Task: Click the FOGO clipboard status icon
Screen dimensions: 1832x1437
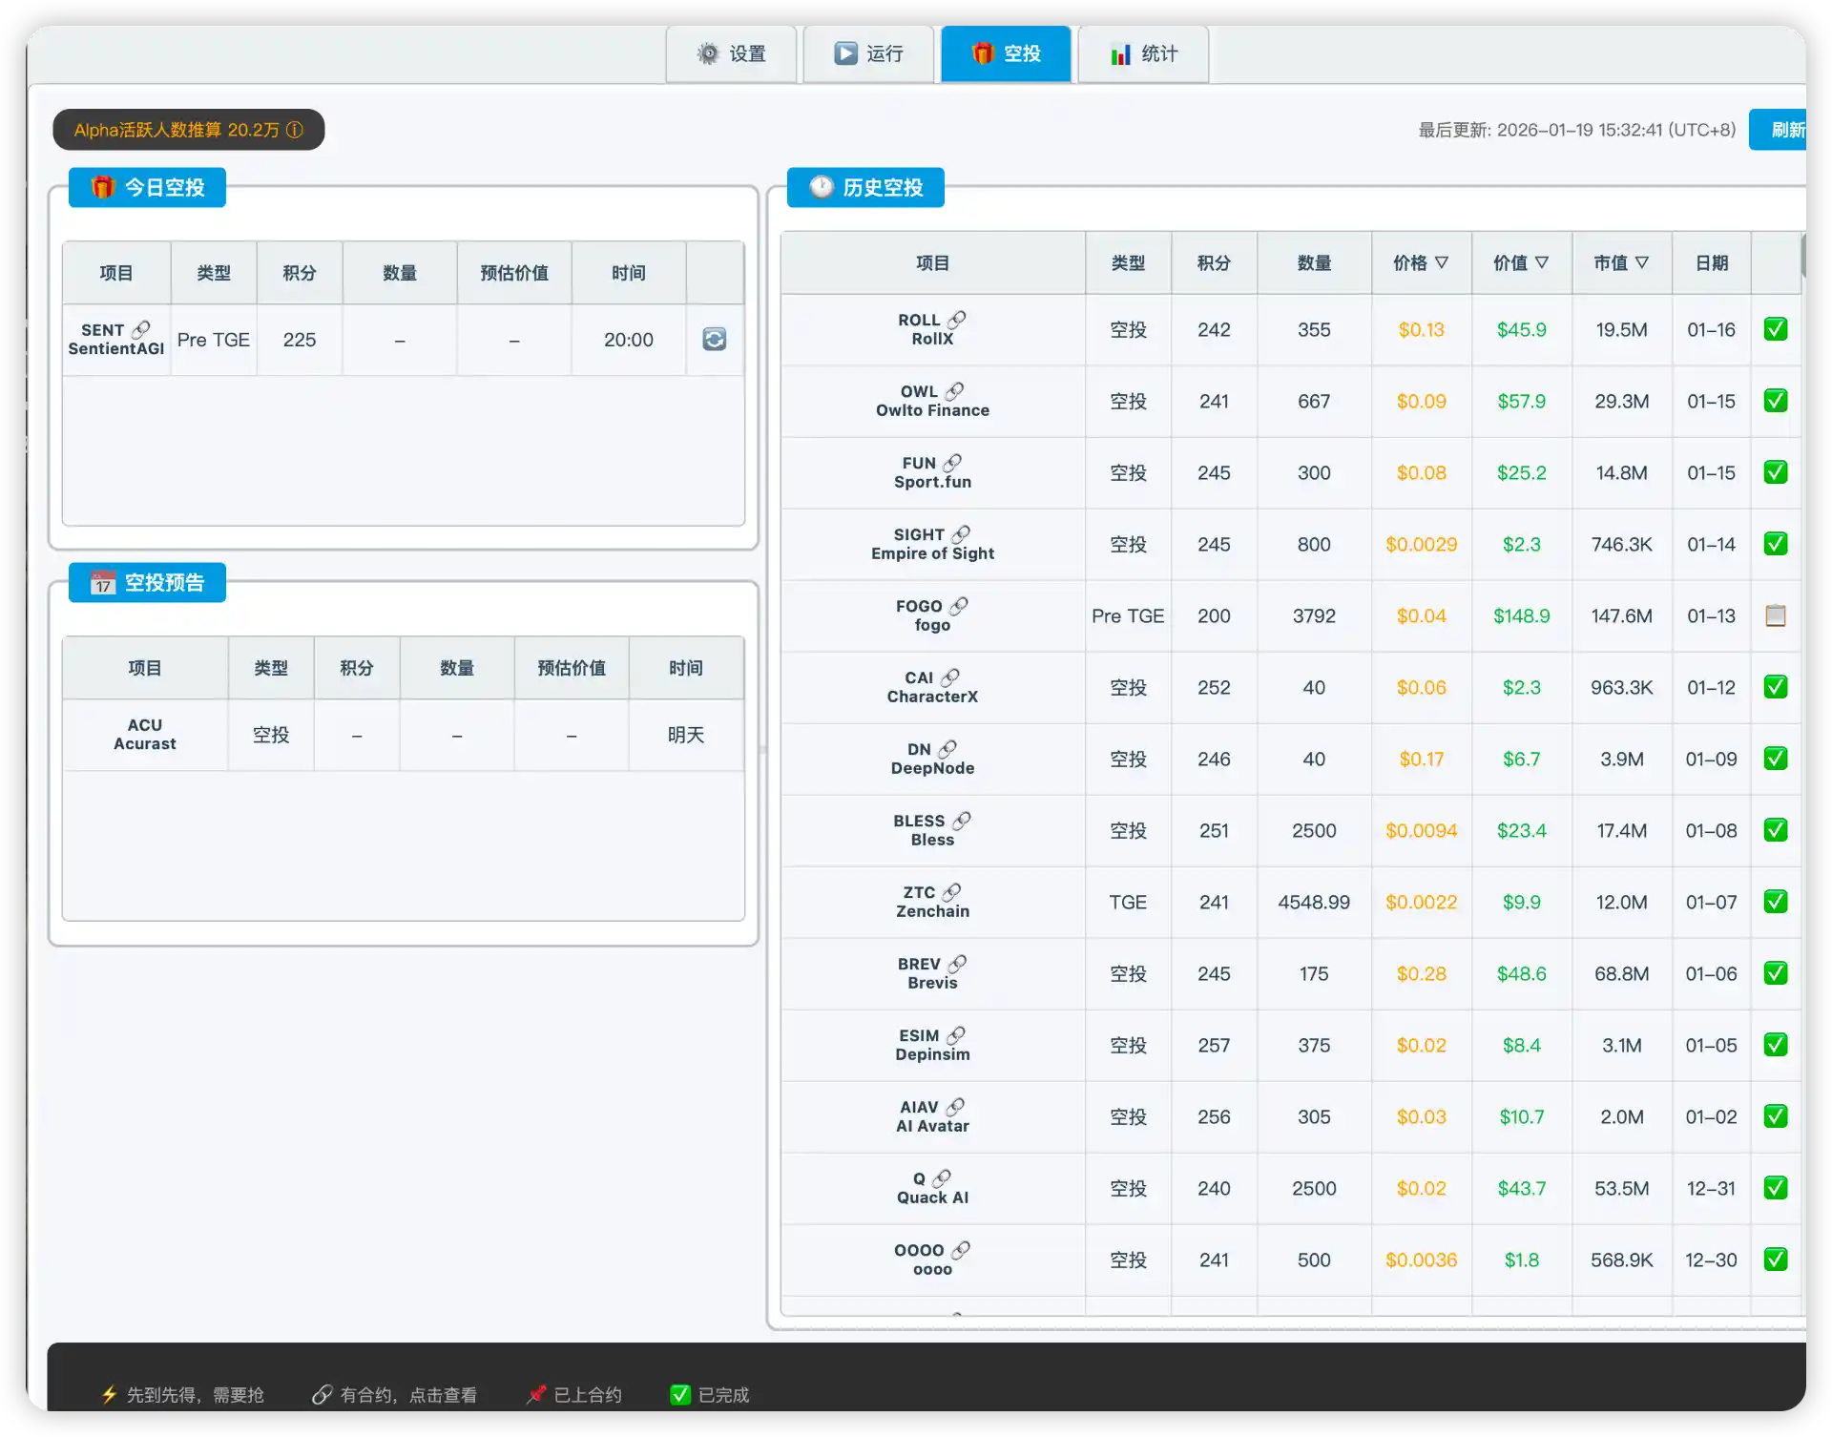Action: pos(1775,615)
